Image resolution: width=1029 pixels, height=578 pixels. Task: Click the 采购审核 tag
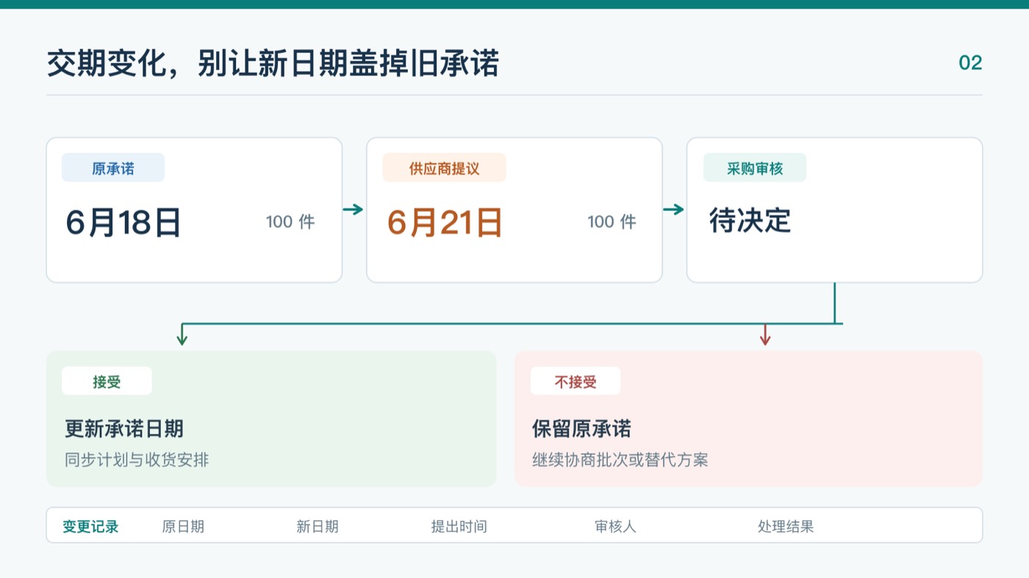click(755, 168)
